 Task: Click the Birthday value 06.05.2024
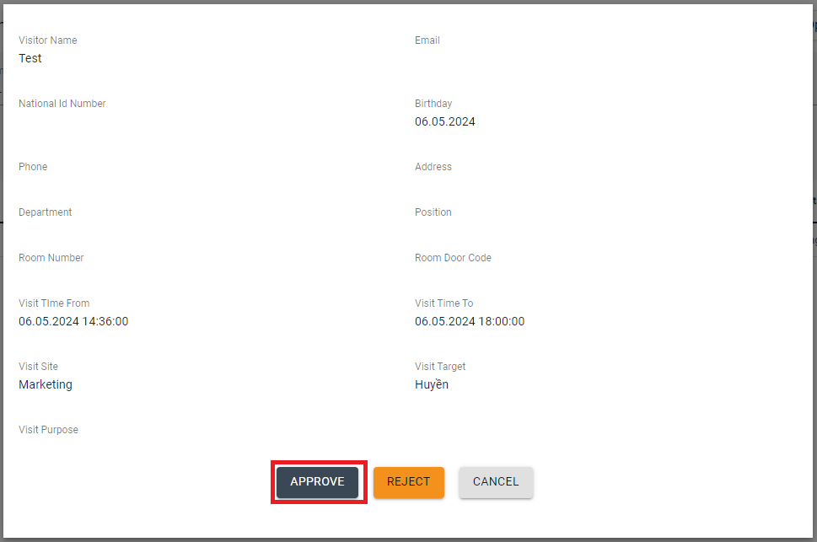coord(444,122)
